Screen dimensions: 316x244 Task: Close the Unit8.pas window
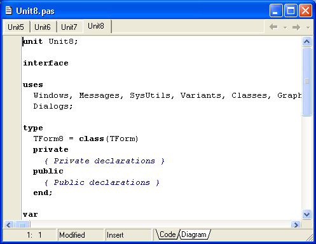(305, 10)
